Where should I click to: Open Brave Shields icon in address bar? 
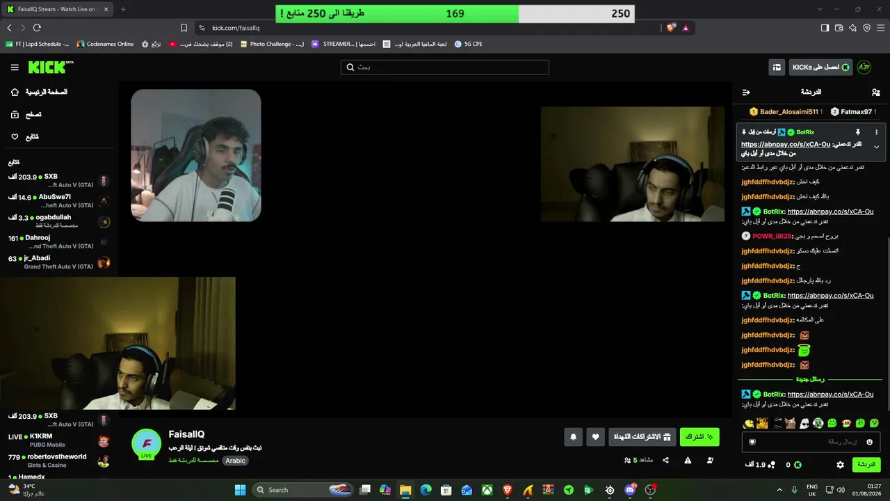point(670,28)
